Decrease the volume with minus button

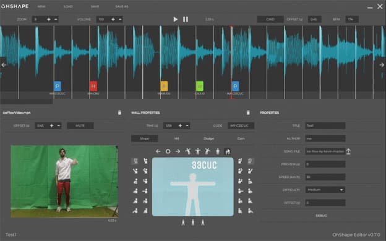coord(120,19)
